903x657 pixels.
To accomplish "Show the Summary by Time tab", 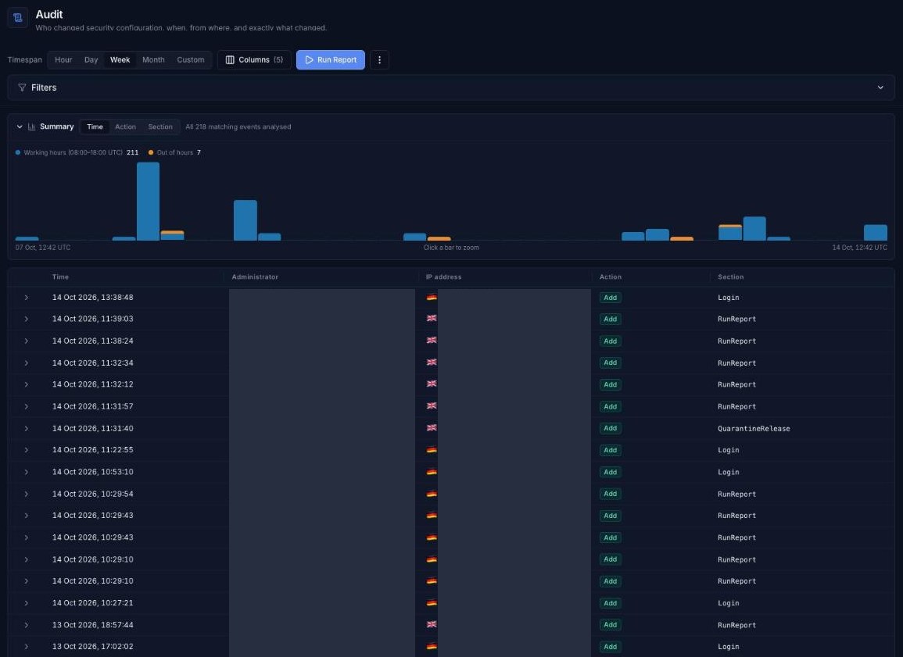I will [x=95, y=127].
